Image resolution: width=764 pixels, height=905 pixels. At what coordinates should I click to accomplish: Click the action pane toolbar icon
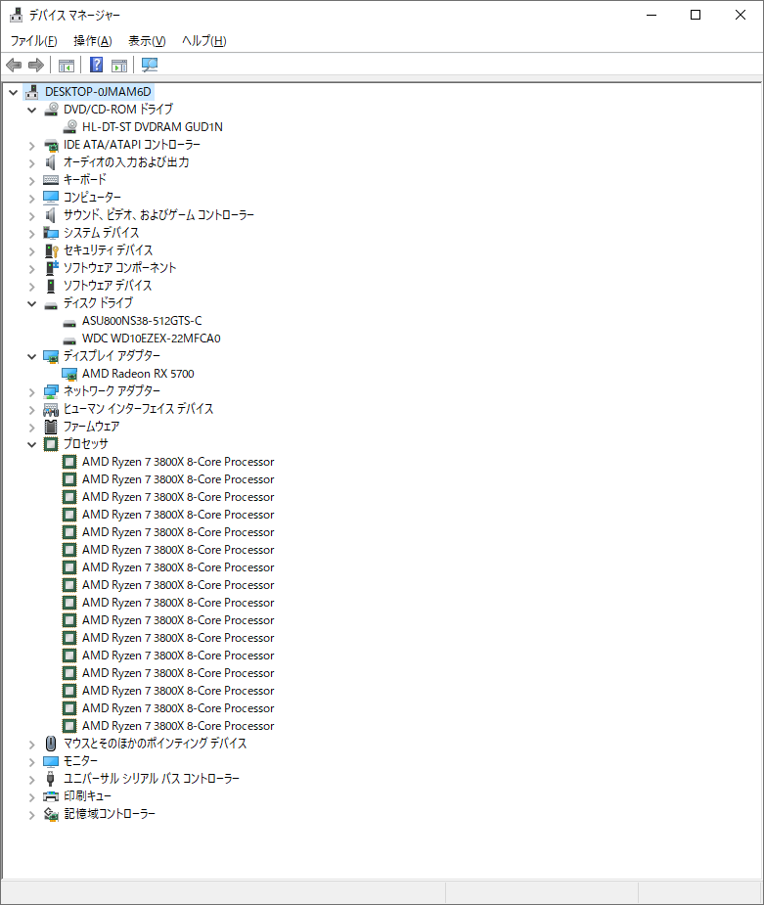(x=119, y=66)
